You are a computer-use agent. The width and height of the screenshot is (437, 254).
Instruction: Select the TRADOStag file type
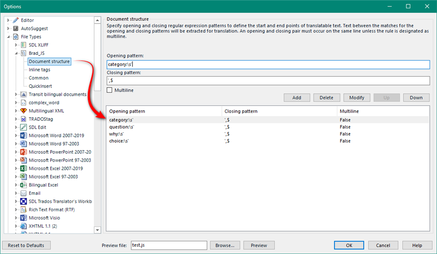41,119
